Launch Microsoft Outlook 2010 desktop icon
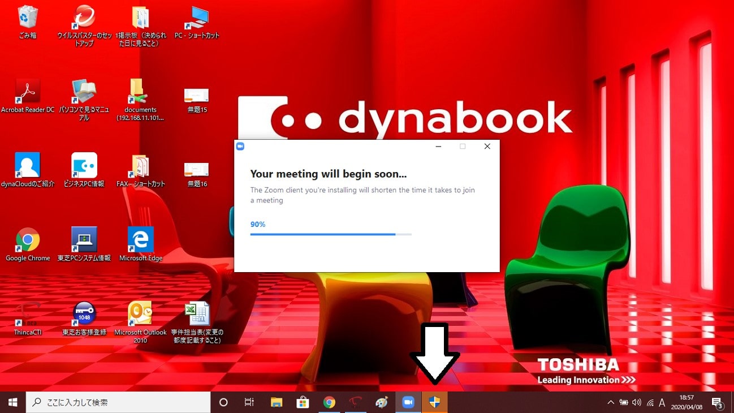This screenshot has height=413, width=734. point(140,322)
